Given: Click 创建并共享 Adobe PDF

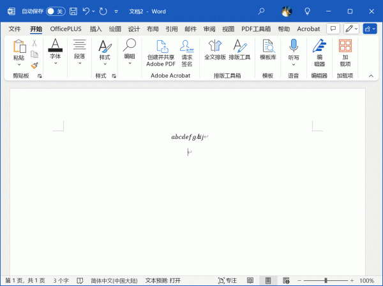Looking at the screenshot, I should [x=161, y=53].
